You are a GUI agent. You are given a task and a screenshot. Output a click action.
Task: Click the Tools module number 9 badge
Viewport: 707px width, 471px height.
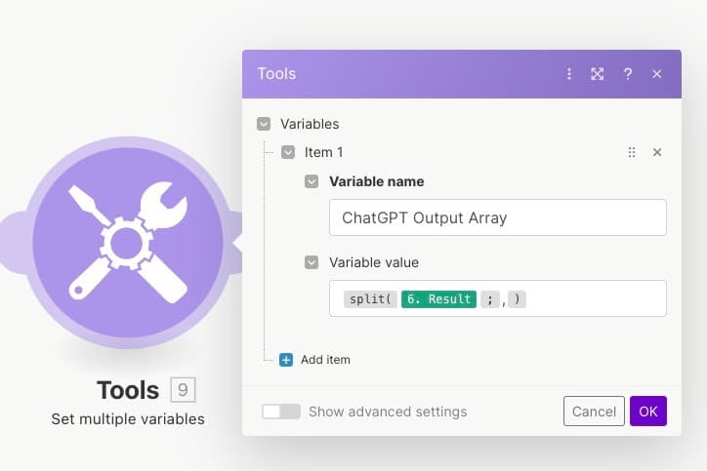click(x=183, y=389)
